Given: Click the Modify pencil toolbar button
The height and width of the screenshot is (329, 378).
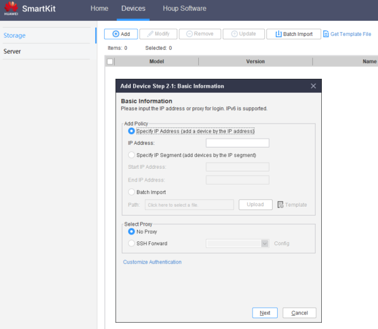Looking at the screenshot, I should pyautogui.click(x=158, y=34).
